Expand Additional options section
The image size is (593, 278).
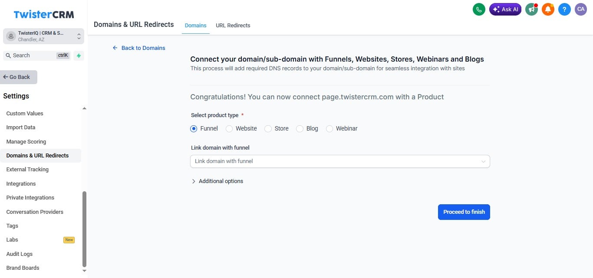click(217, 181)
